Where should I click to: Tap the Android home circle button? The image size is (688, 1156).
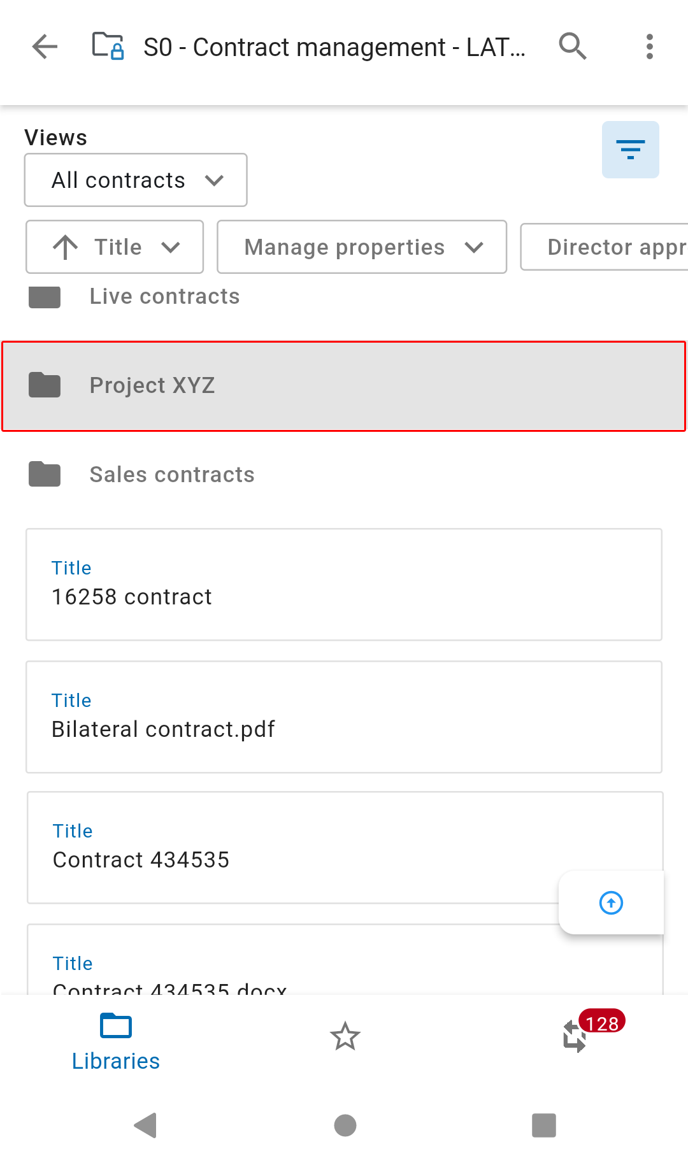point(345,1125)
